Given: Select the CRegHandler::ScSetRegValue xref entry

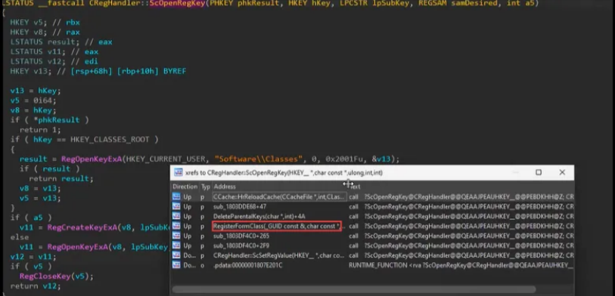Looking at the screenshot, I should [279, 255].
